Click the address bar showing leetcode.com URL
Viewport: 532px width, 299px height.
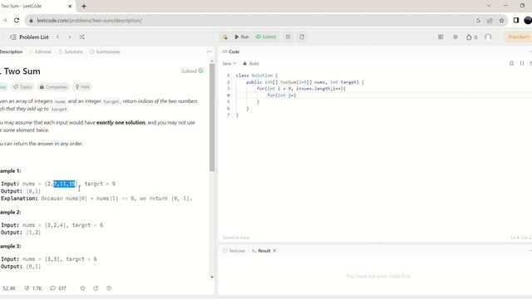click(x=251, y=20)
